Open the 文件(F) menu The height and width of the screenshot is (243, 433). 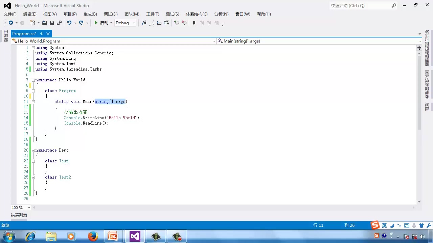(x=10, y=14)
